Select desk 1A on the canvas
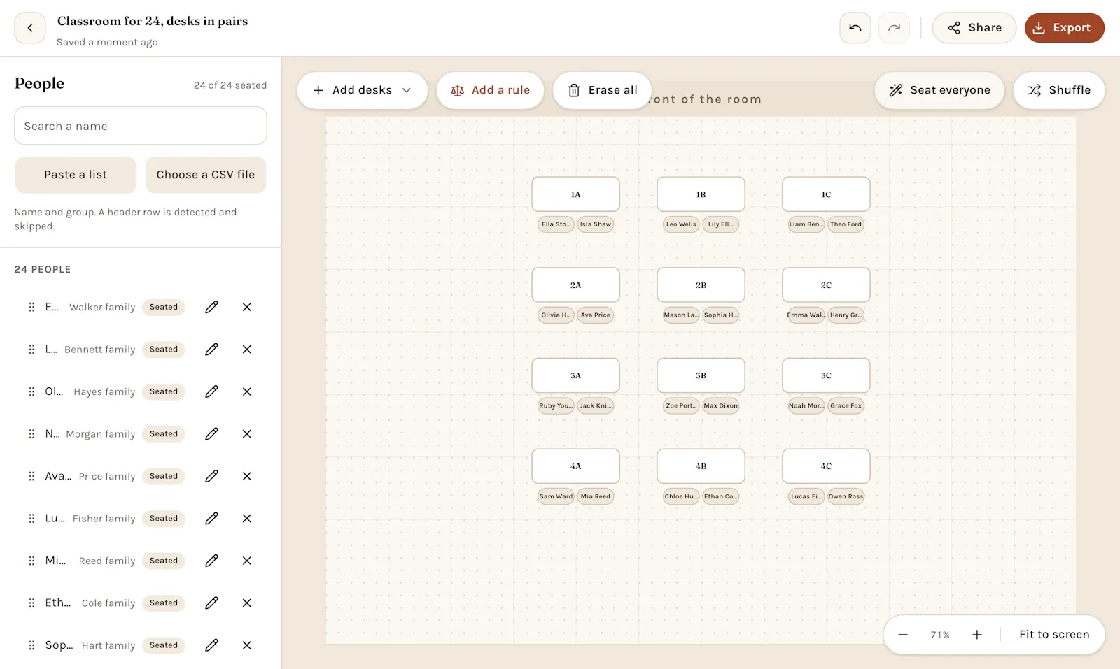 575,194
